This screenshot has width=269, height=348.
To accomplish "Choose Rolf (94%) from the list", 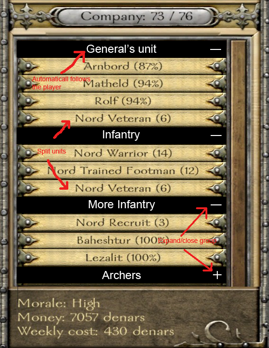I will (x=122, y=101).
